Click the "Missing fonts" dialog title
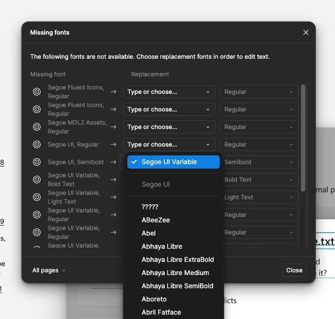 tap(50, 32)
